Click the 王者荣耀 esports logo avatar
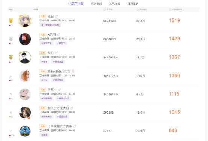 pos(25,131)
